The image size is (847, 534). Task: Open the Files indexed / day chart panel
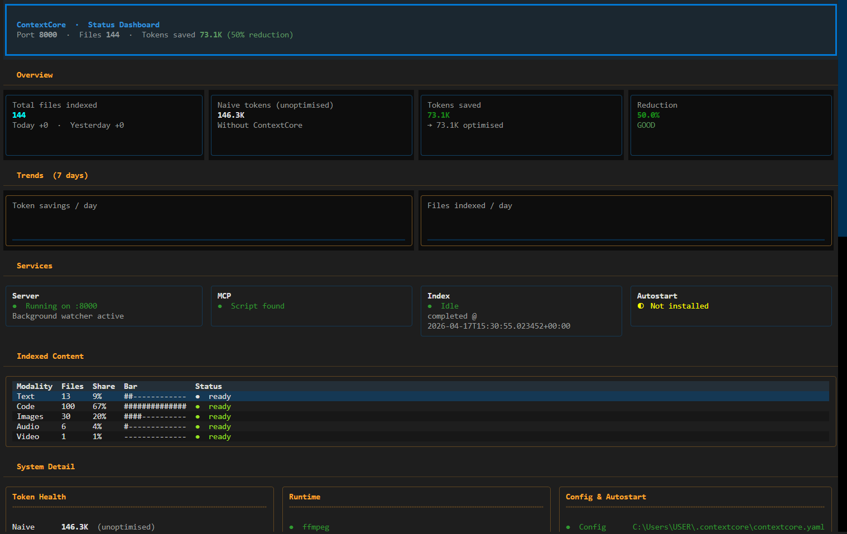(x=626, y=220)
